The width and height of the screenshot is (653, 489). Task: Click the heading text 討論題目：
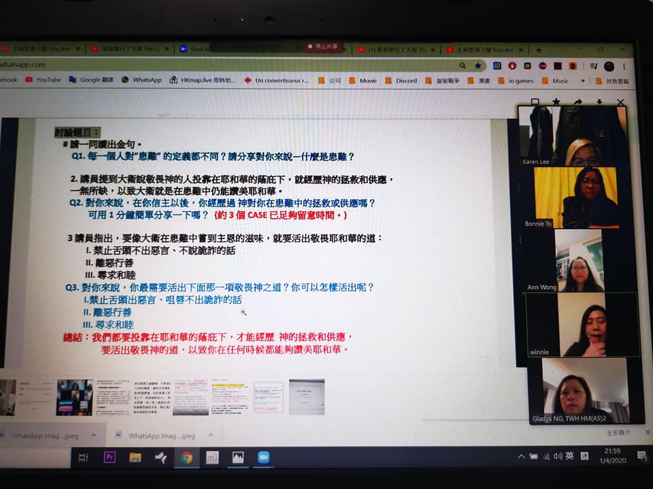77,132
